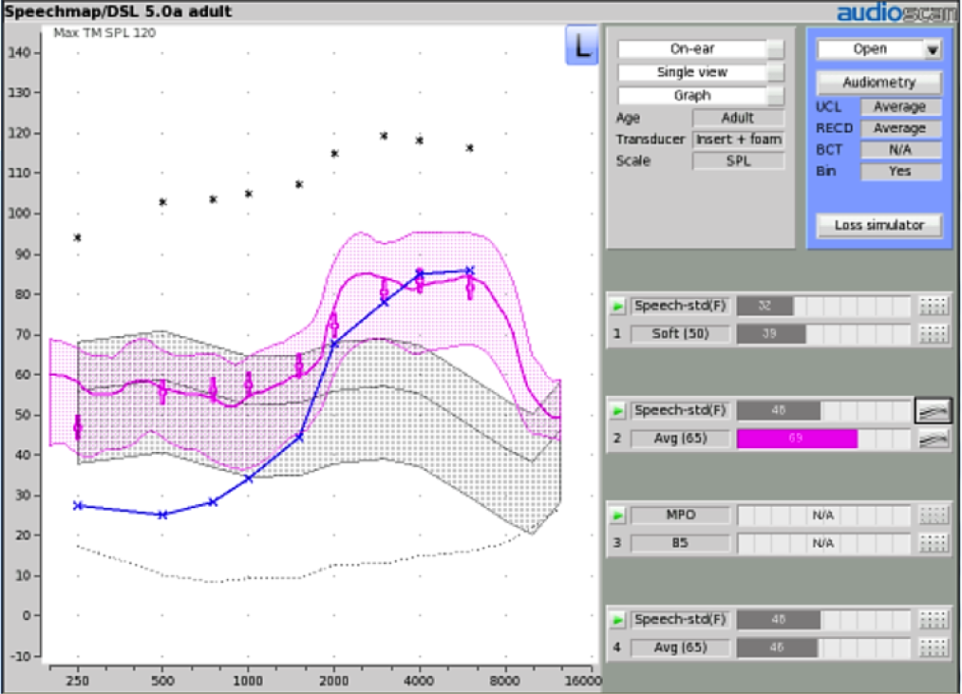Screen dimensions: 962x694
Task: Change the Age Adult setting
Action: pos(738,118)
